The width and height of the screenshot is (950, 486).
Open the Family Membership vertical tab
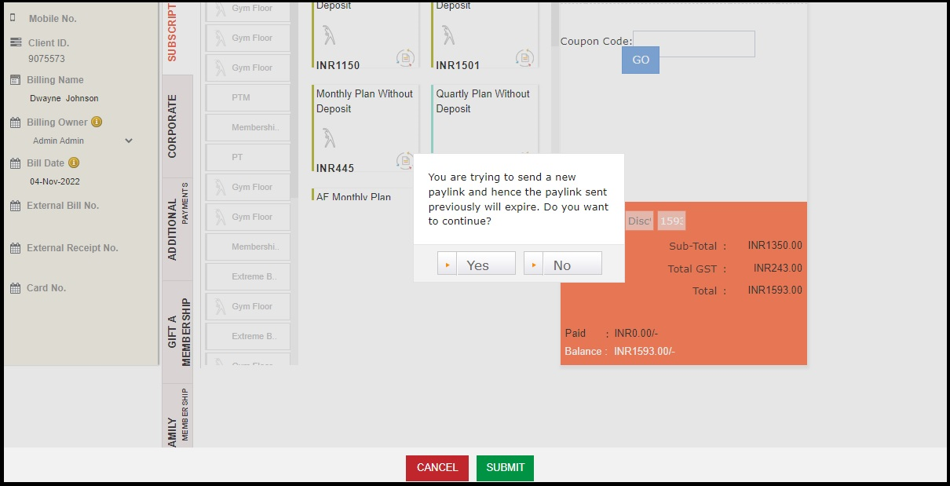coord(177,416)
